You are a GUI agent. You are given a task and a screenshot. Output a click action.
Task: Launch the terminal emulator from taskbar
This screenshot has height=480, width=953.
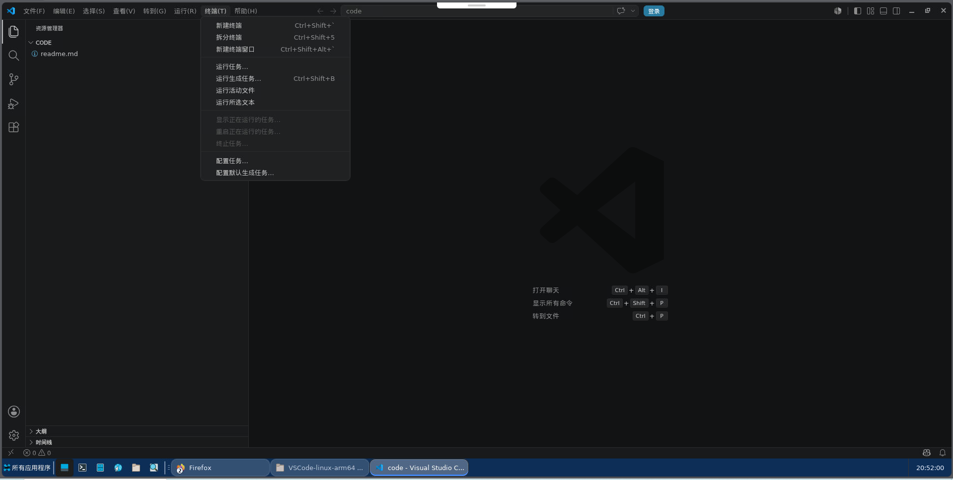click(82, 468)
